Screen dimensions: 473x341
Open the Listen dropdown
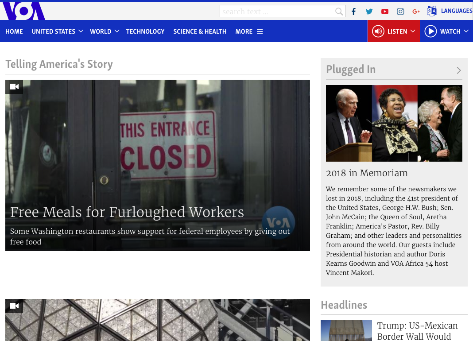pos(394,31)
